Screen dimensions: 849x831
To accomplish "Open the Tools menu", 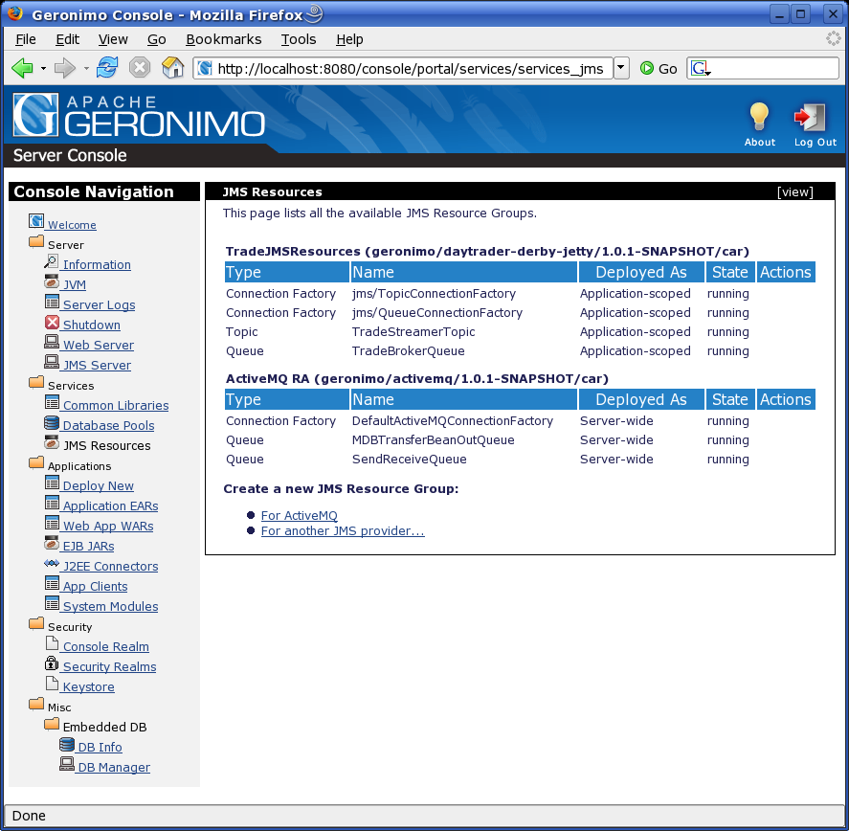I will [x=299, y=39].
